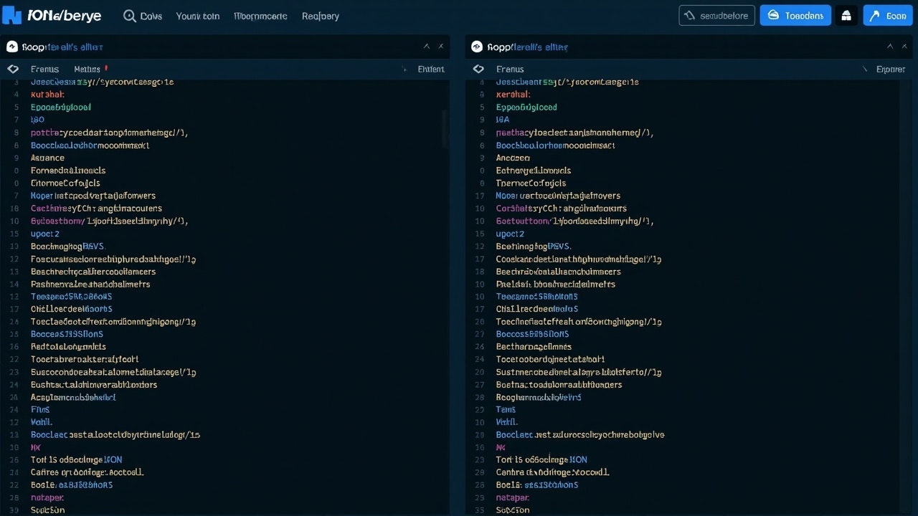Click 'Aasance' line in left panel
918x516 pixels.
[x=47, y=158]
